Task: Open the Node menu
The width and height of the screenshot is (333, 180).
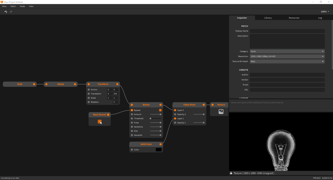Action: coord(22,6)
